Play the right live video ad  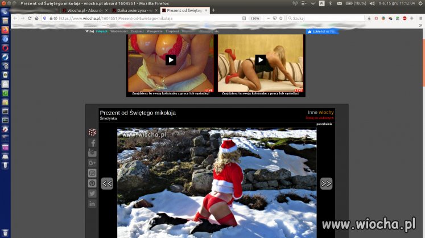coord(261,60)
